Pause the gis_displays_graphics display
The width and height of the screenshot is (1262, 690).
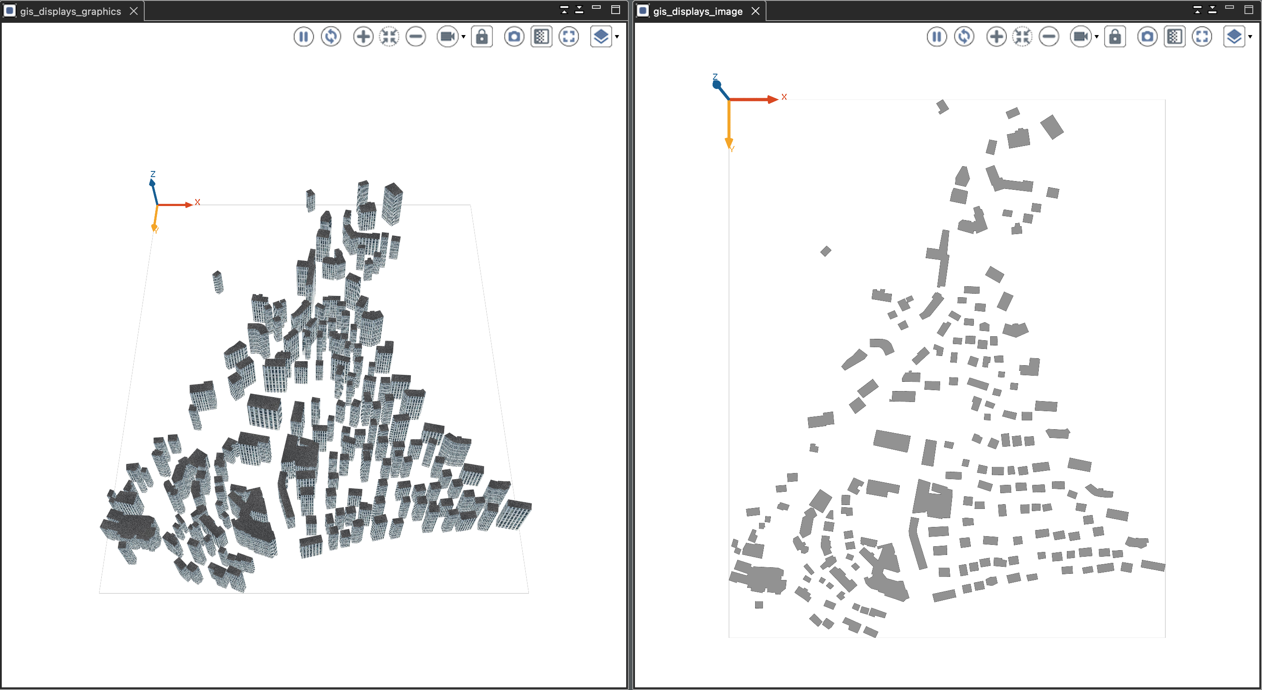304,37
